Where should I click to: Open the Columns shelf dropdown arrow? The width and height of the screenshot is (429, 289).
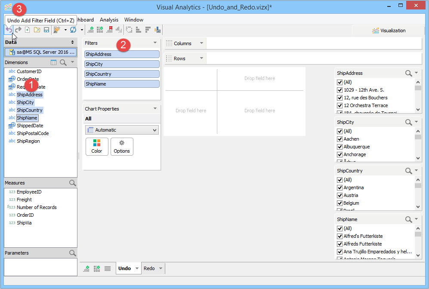coord(201,43)
